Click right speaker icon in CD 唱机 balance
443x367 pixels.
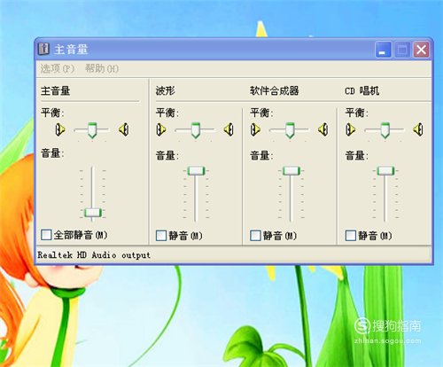click(418, 129)
